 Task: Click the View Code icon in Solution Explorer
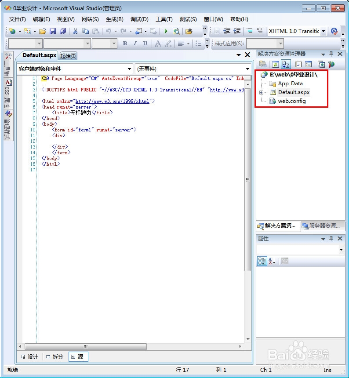tap(298, 64)
